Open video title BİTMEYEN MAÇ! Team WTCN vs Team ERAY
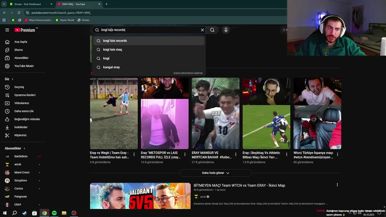 pyautogui.click(x=239, y=185)
